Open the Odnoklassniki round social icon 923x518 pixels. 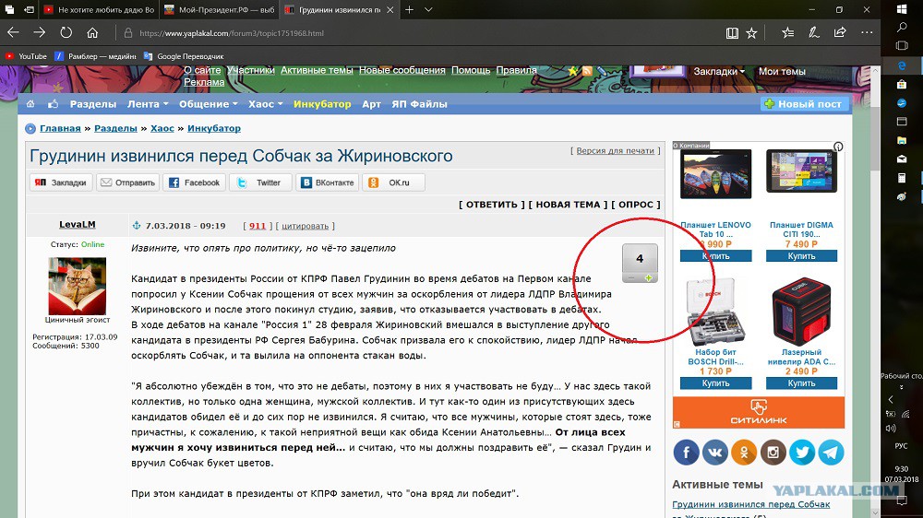coord(744,453)
